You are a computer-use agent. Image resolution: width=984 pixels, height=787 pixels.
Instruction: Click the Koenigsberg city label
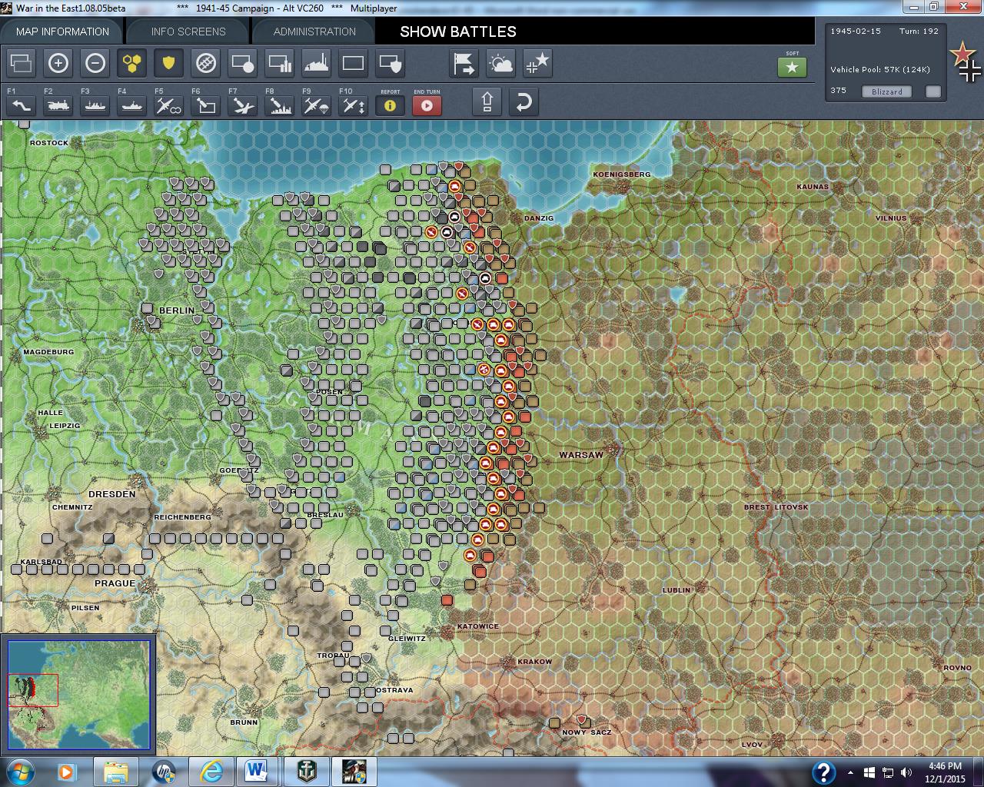click(622, 174)
